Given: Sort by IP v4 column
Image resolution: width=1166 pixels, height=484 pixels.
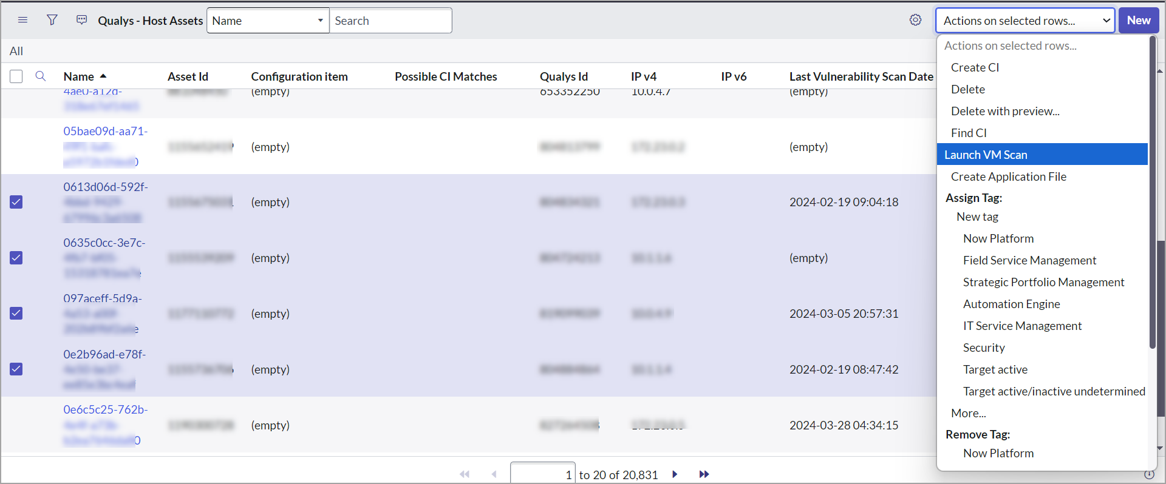Looking at the screenshot, I should pos(644,76).
